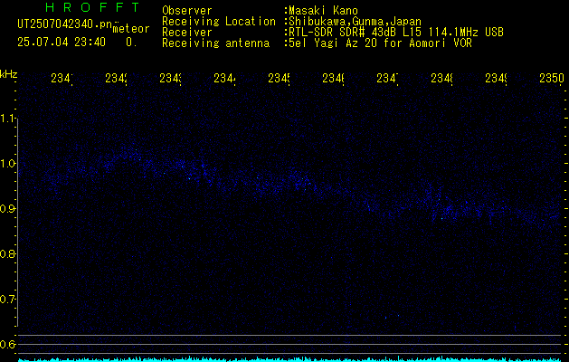569x362 pixels.
Task: Click the HROFFT title text
Action: [x=92, y=7]
